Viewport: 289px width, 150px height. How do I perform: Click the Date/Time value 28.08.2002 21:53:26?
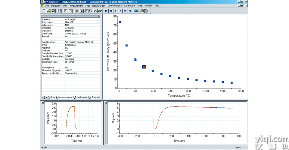point(76,34)
